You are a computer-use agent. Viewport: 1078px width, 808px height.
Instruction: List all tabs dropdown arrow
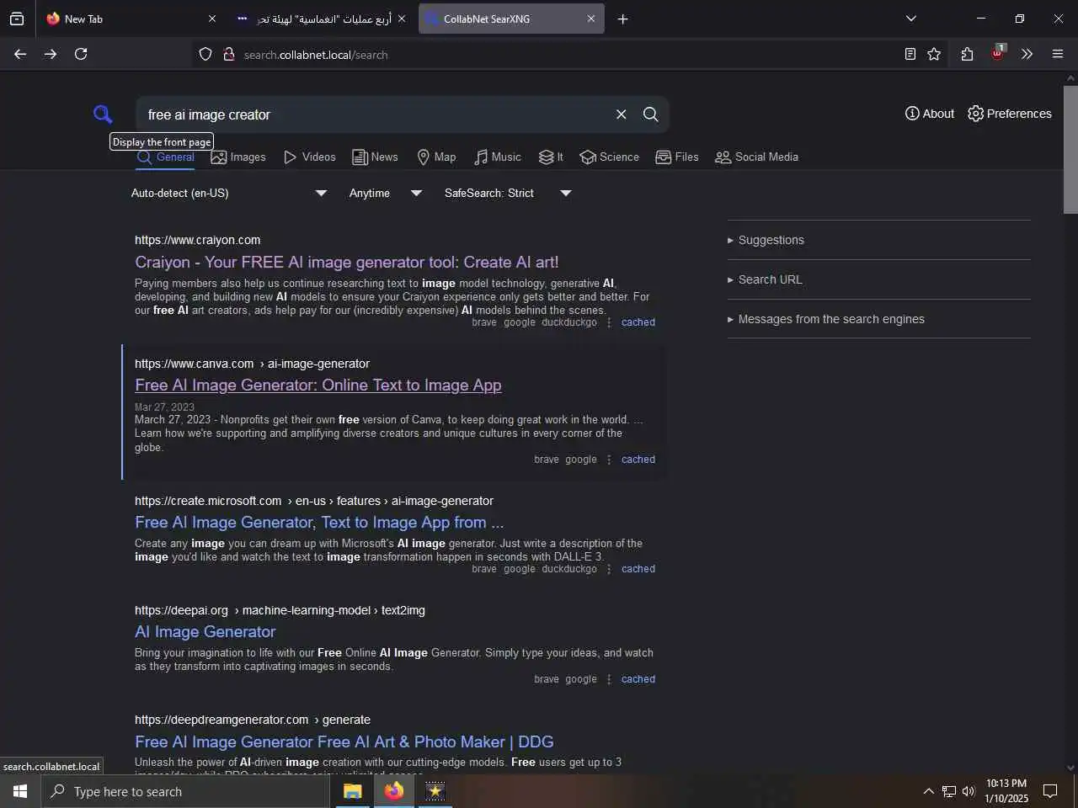pyautogui.click(x=911, y=19)
